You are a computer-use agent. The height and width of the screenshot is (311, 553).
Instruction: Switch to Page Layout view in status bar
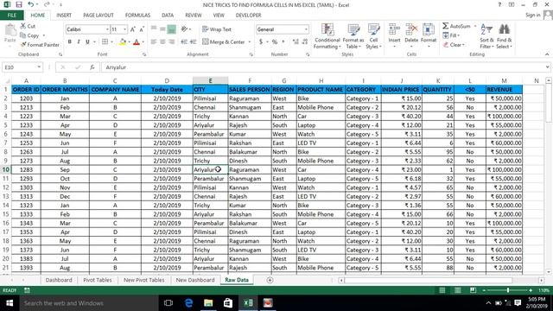[x=457, y=290]
